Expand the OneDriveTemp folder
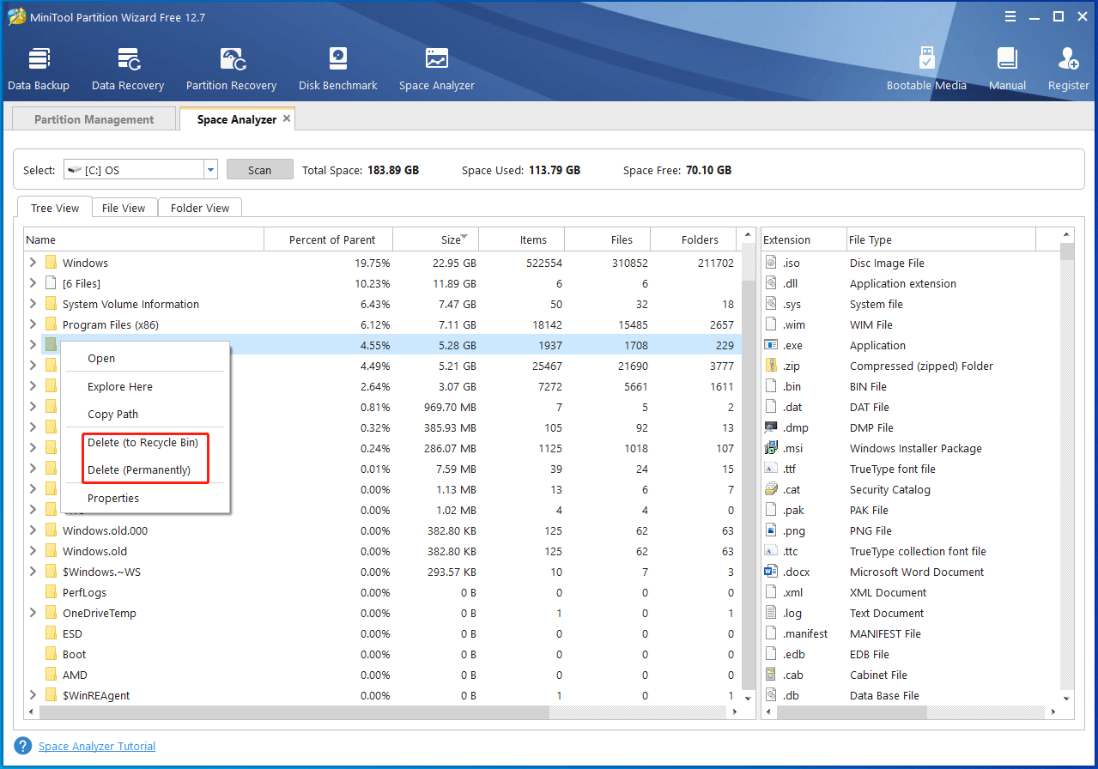1098x769 pixels. (x=33, y=613)
